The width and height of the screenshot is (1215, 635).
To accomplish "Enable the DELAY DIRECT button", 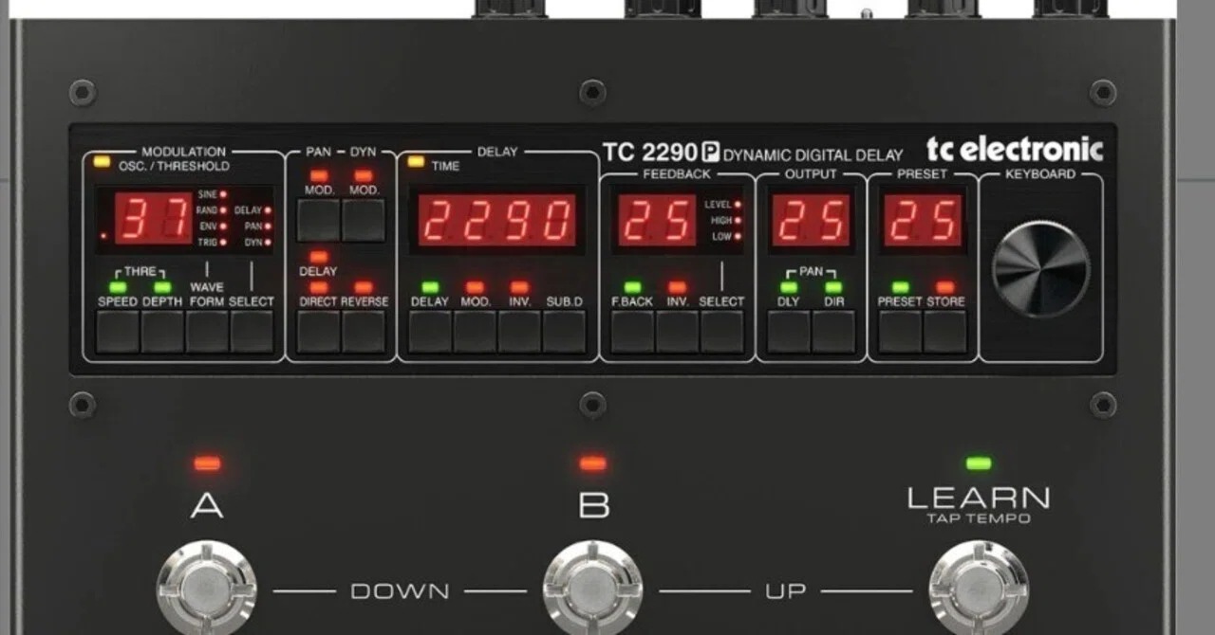I will coord(318,331).
